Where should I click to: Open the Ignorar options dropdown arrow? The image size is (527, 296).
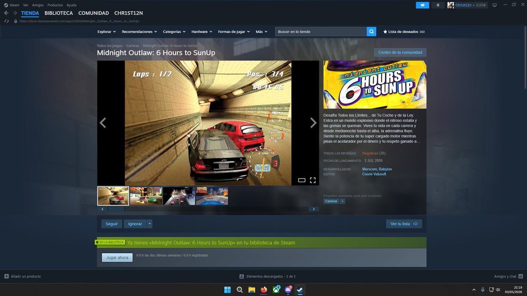[149, 224]
